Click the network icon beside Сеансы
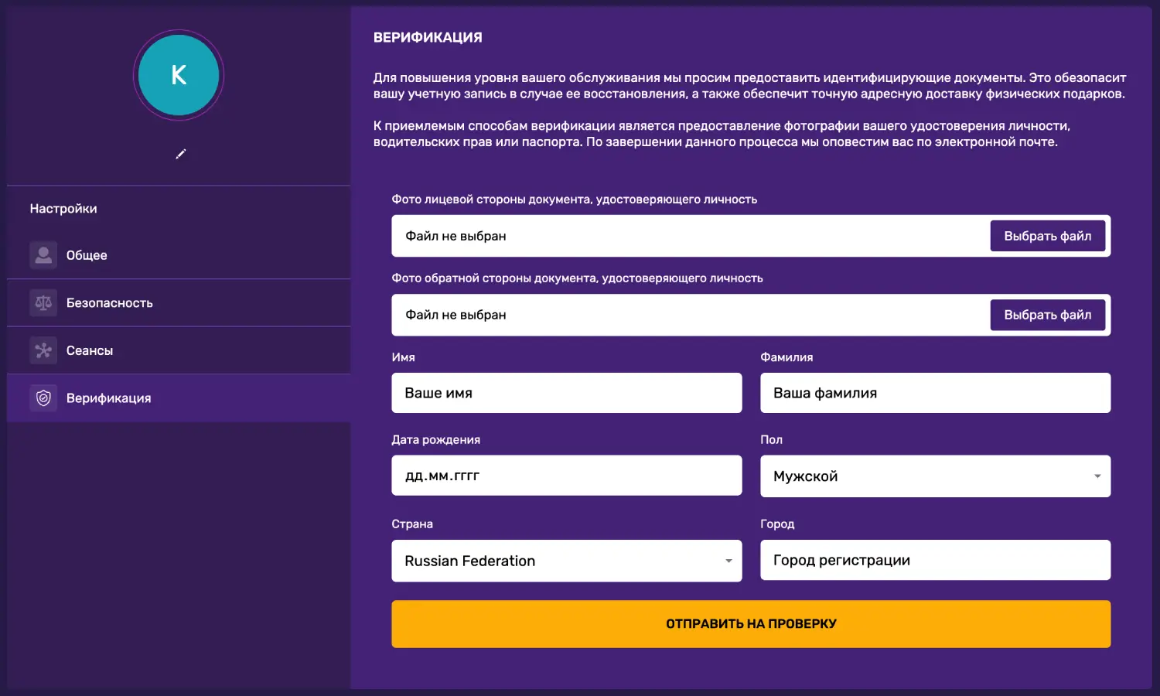 click(43, 350)
